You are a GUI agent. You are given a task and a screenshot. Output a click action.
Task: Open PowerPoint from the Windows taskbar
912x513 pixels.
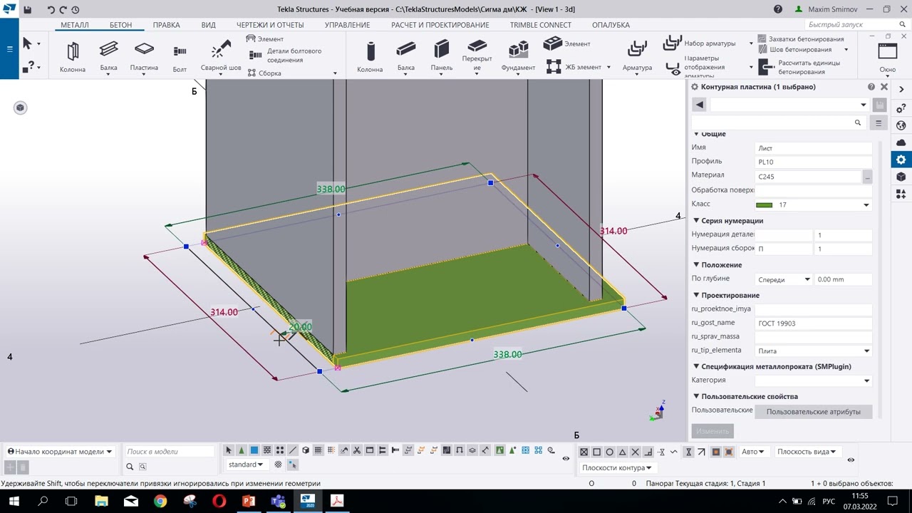(249, 501)
